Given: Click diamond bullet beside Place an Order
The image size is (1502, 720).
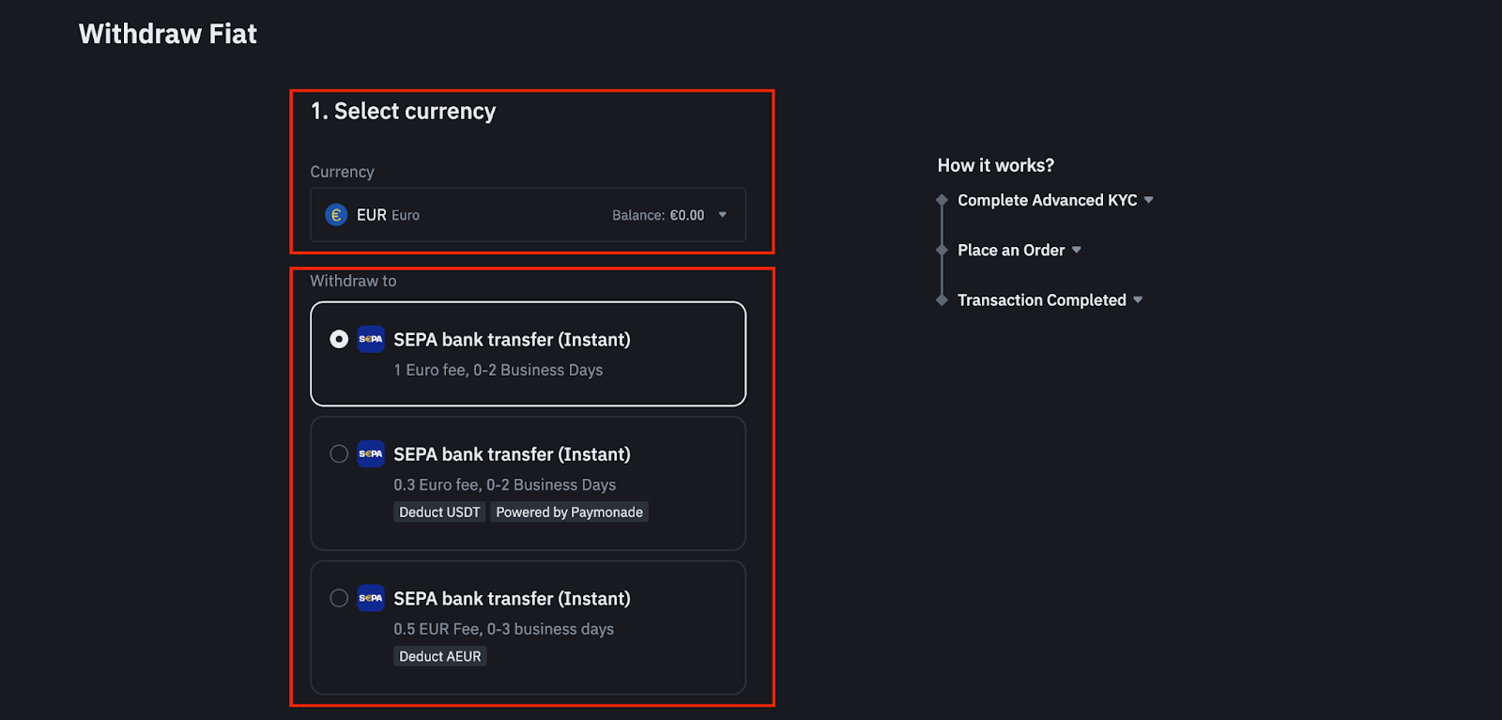Looking at the screenshot, I should pyautogui.click(x=942, y=250).
